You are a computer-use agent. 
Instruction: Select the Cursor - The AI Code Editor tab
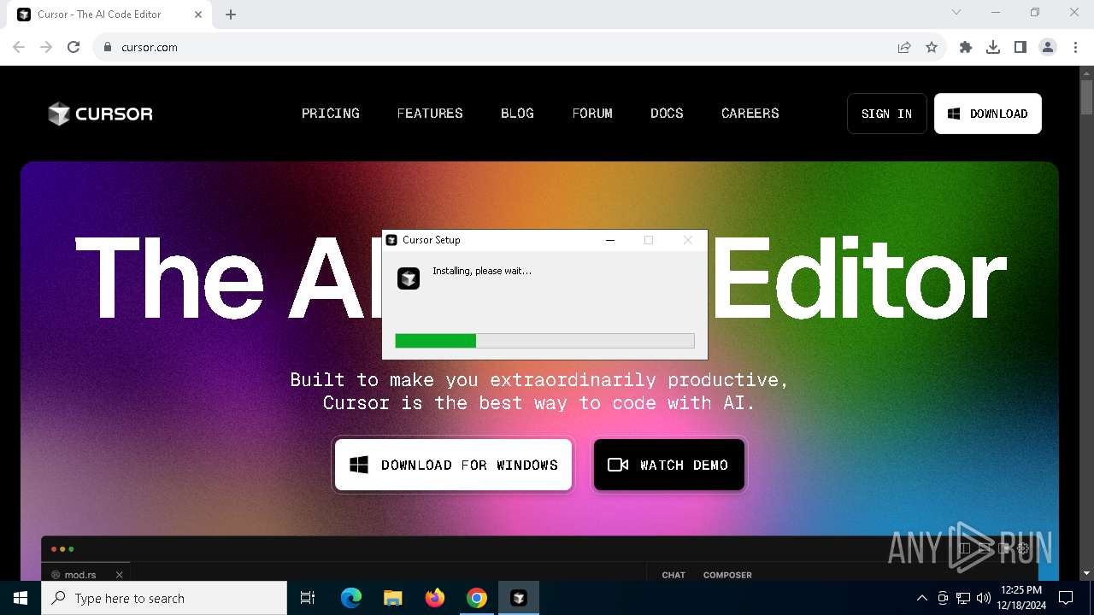109,15
